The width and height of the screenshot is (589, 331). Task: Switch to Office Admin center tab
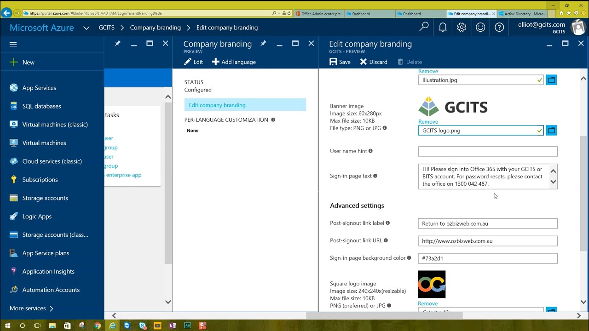(318, 14)
